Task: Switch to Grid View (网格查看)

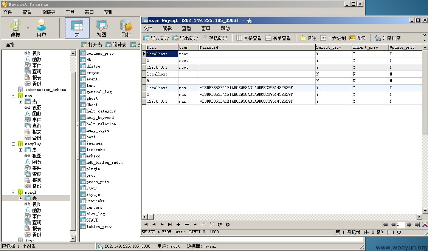Action: point(249,38)
